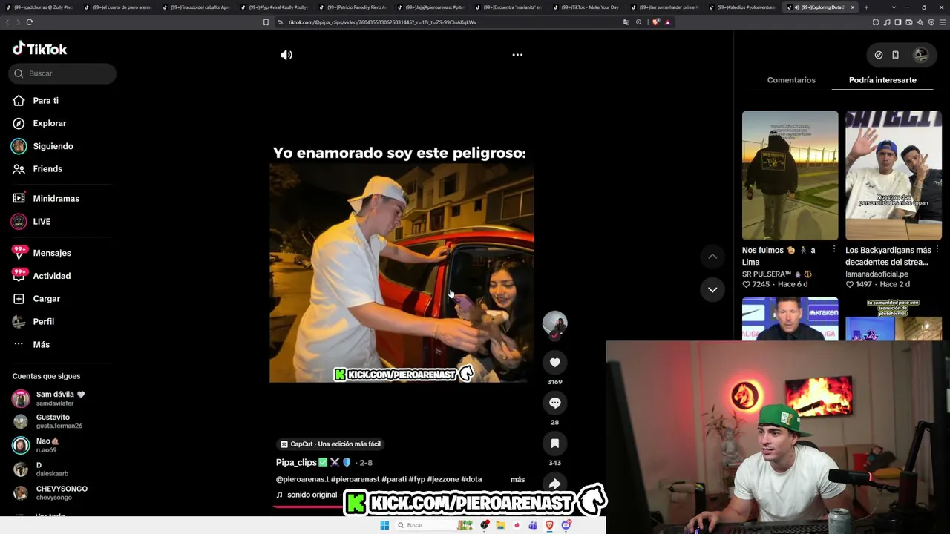Click the CapCut 'Una edición más fácil' badge
This screenshot has height=534, width=950.
pos(330,444)
